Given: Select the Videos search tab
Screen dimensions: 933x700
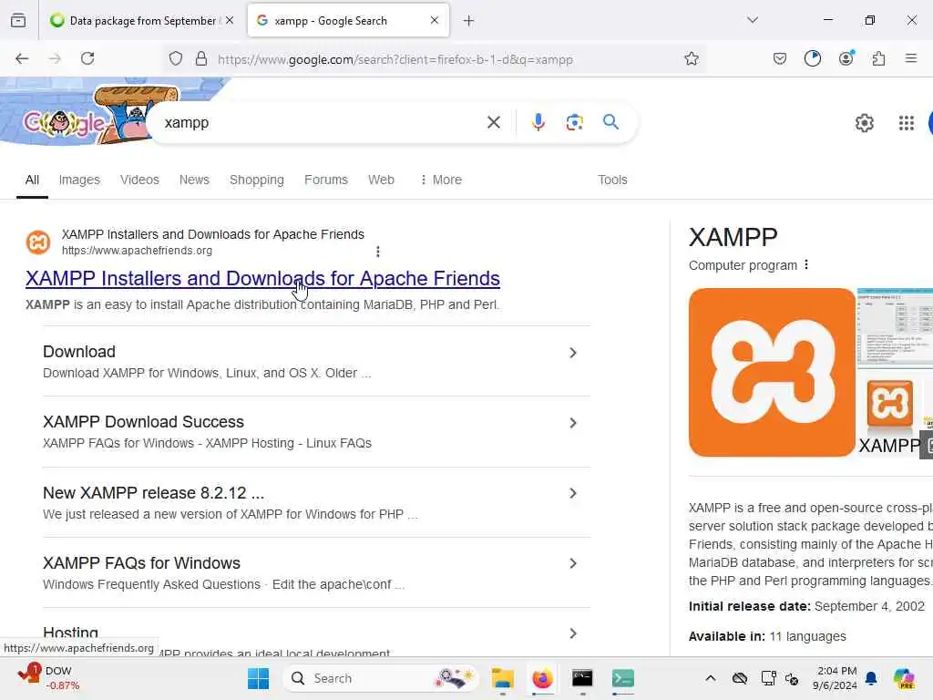Looking at the screenshot, I should click(139, 180).
